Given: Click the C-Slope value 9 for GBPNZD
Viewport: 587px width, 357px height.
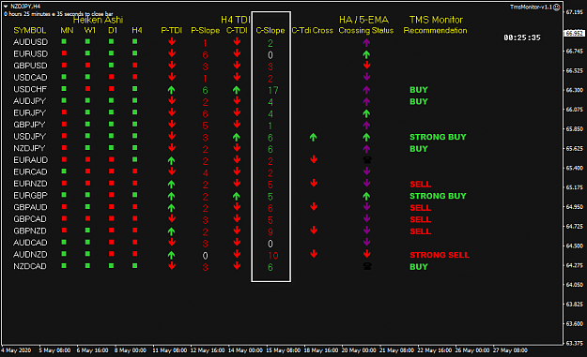Looking at the screenshot, I should pyautogui.click(x=270, y=232).
